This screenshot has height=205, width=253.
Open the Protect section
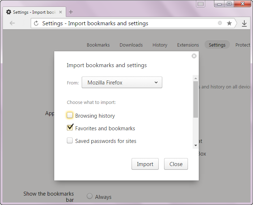243,45
